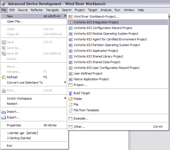Select Wind River Workbench Project... text

point(96,17)
